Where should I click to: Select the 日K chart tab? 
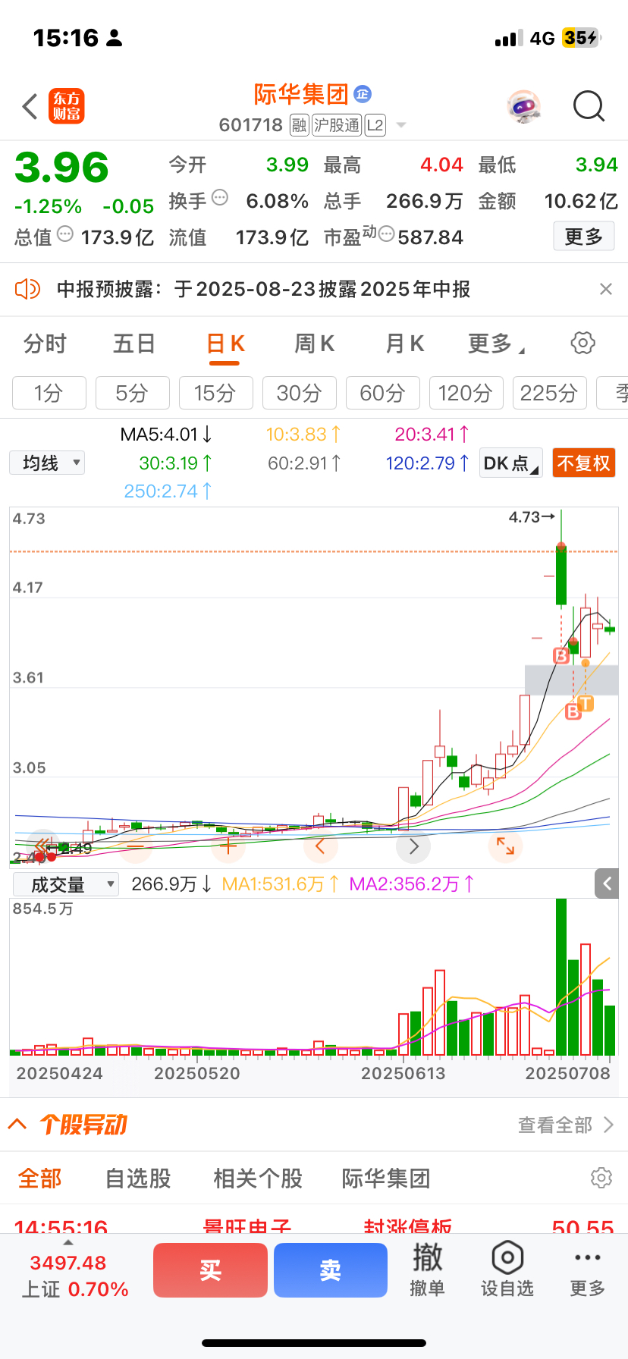pyautogui.click(x=225, y=344)
